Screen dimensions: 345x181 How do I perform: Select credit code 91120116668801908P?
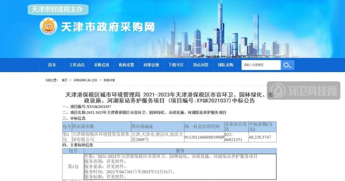pos(204,137)
